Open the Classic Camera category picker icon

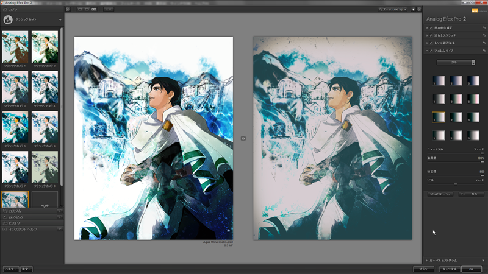pyautogui.click(x=8, y=19)
